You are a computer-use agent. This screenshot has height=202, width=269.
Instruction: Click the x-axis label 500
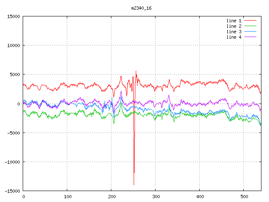(244, 197)
